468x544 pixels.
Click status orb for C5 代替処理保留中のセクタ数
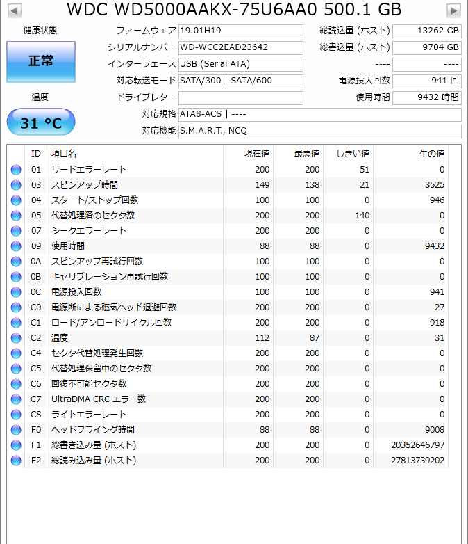pos(16,369)
